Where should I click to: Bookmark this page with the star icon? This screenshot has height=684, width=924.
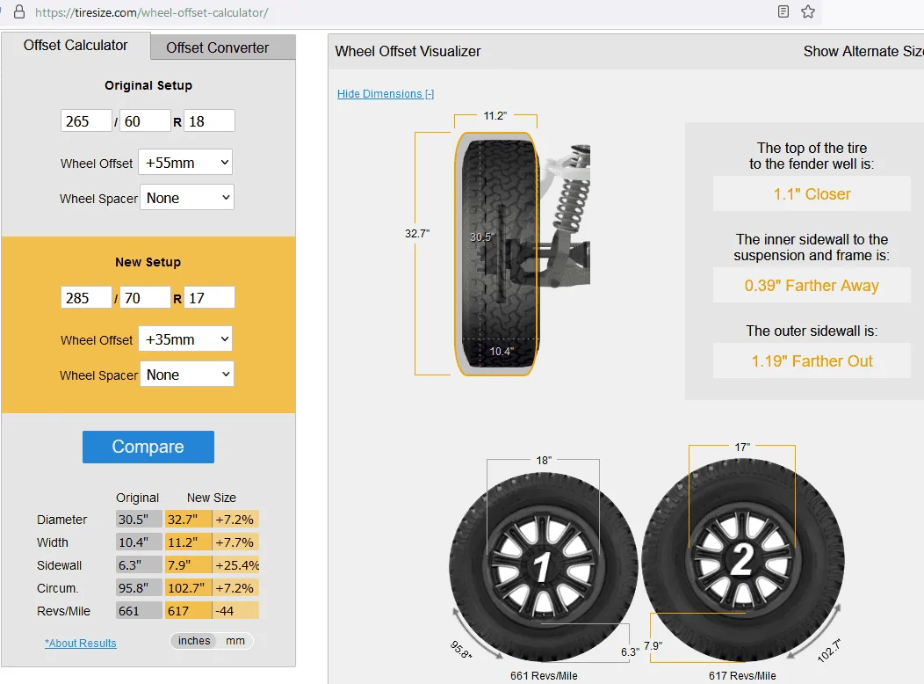808,11
